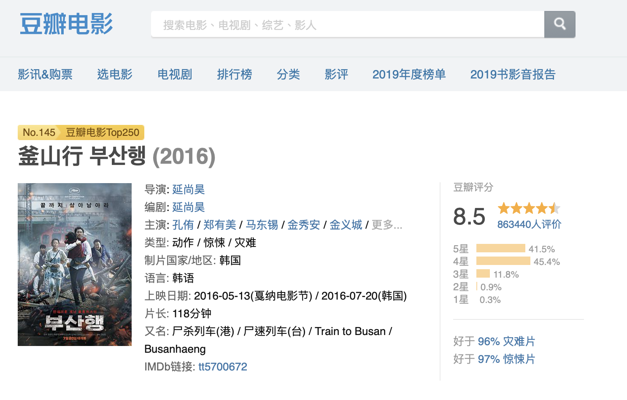View the 863440人评价 ratings link
This screenshot has width=627, height=400.
(529, 224)
